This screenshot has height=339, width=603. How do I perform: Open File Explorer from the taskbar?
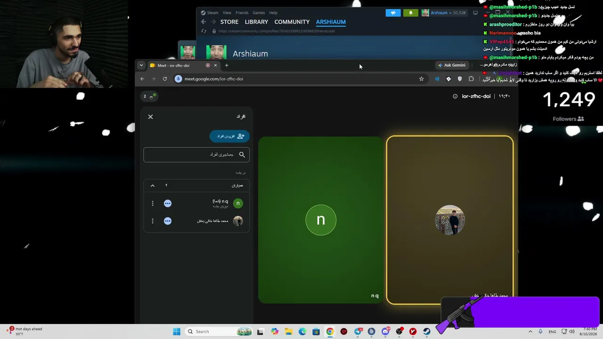click(x=288, y=331)
